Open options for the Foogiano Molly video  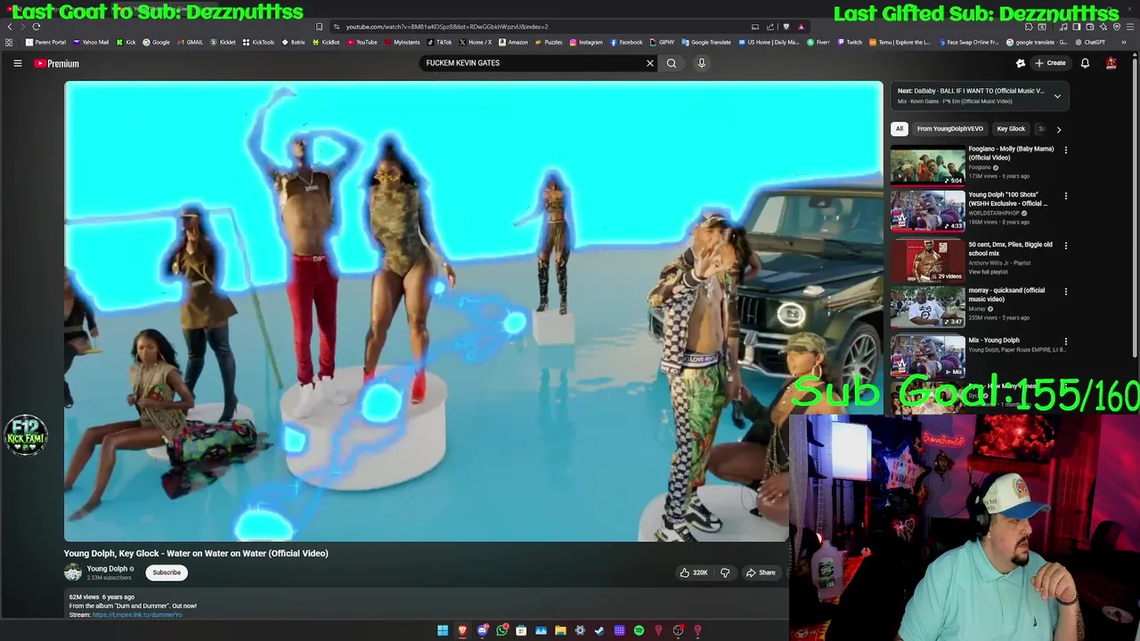pyautogui.click(x=1065, y=150)
